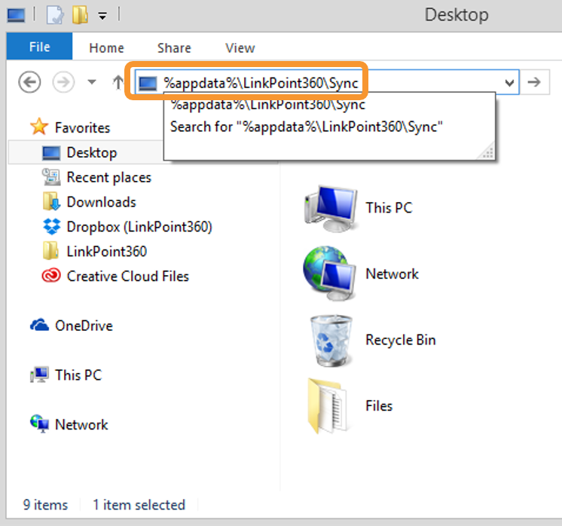Open the recent locations dropdown arrow
The height and width of the screenshot is (526, 562).
point(92,82)
